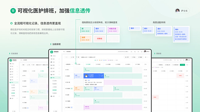Click the green logo in the center window
Screen dimensions: 200x112
click(x=52, y=52)
